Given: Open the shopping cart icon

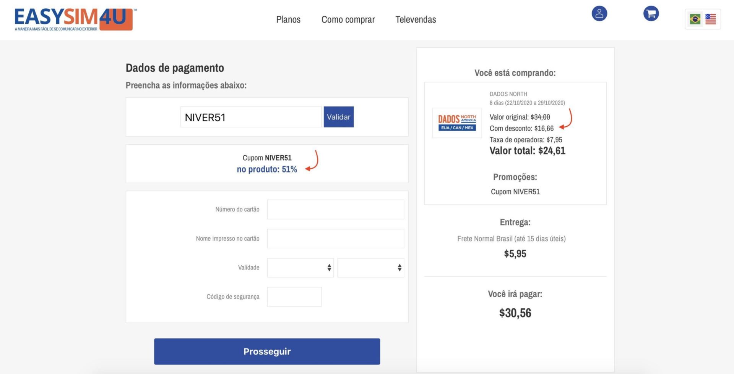Looking at the screenshot, I should 651,14.
